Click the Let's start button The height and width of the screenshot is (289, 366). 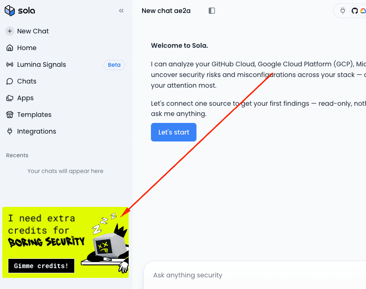click(x=174, y=132)
